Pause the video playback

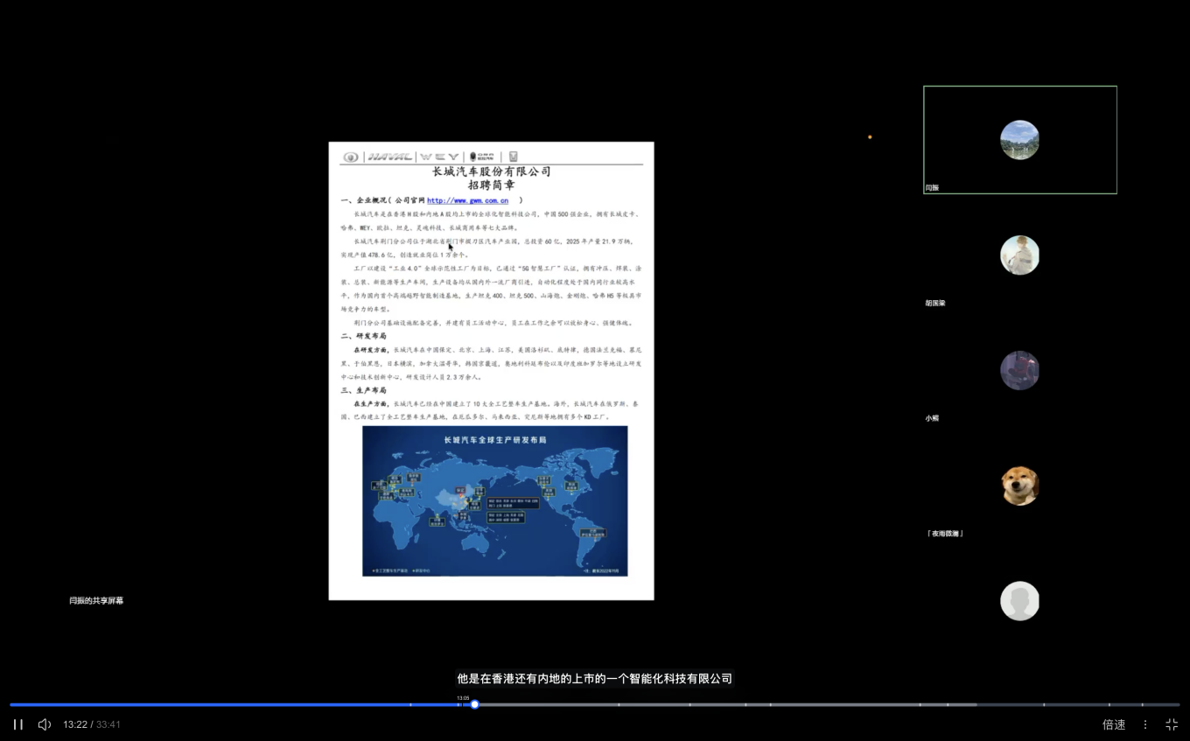coord(17,724)
